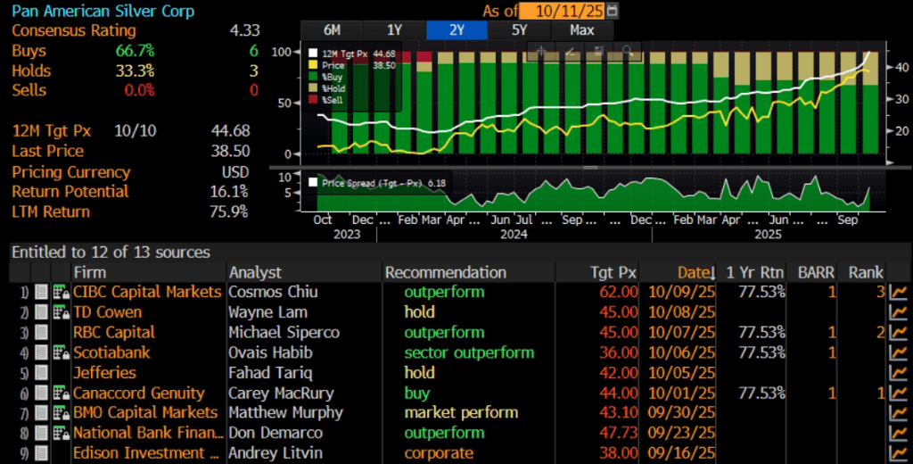Open the chart legend list settings icon

click(598, 51)
